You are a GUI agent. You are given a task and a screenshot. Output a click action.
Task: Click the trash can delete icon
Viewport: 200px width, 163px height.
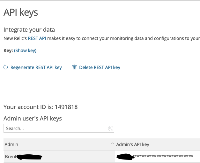point(74,67)
